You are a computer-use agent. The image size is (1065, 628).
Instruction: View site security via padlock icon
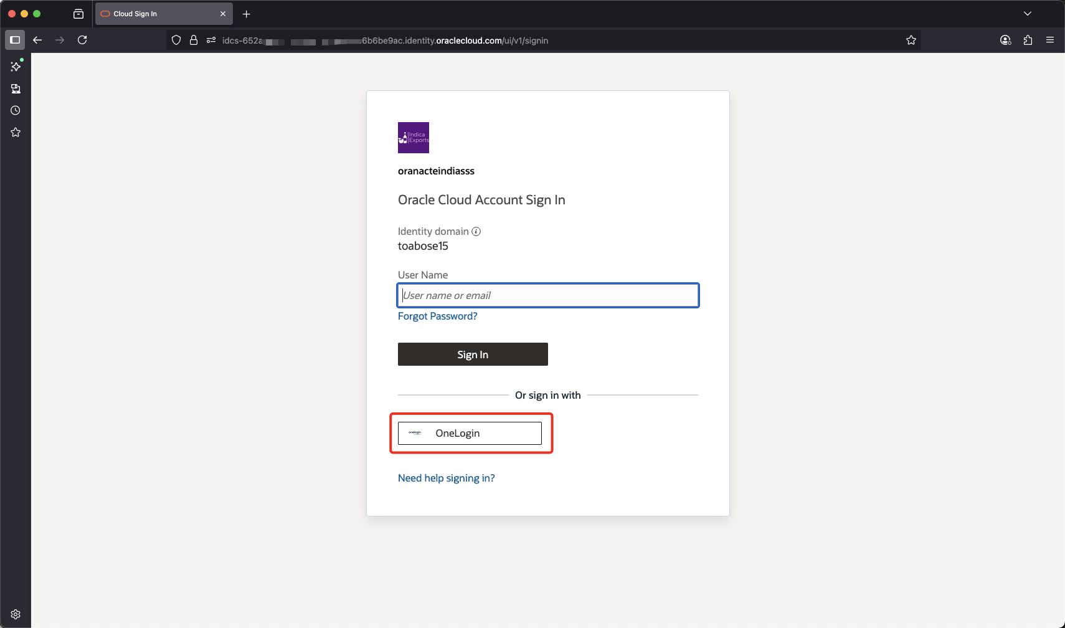[x=194, y=40]
